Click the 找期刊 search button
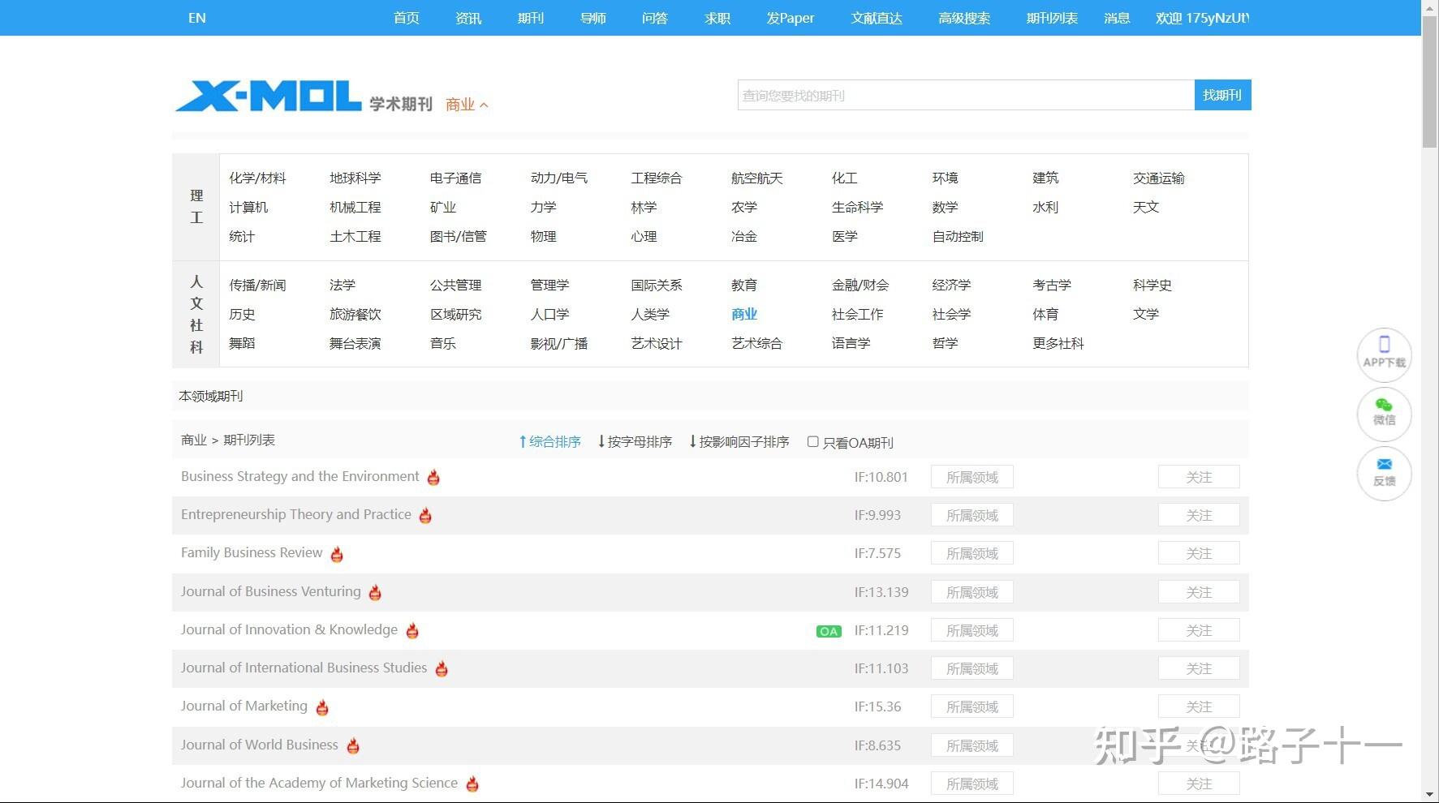 click(x=1222, y=95)
